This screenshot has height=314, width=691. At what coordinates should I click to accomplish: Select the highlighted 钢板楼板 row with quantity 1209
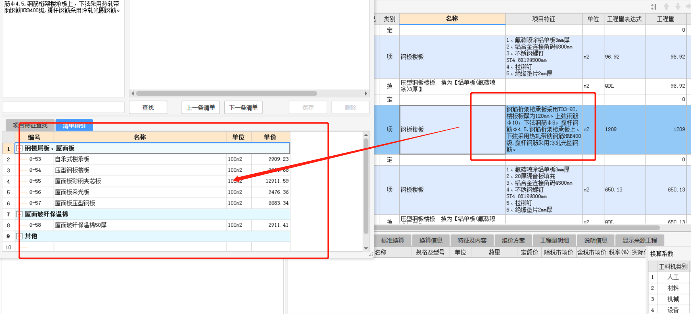(x=533, y=130)
